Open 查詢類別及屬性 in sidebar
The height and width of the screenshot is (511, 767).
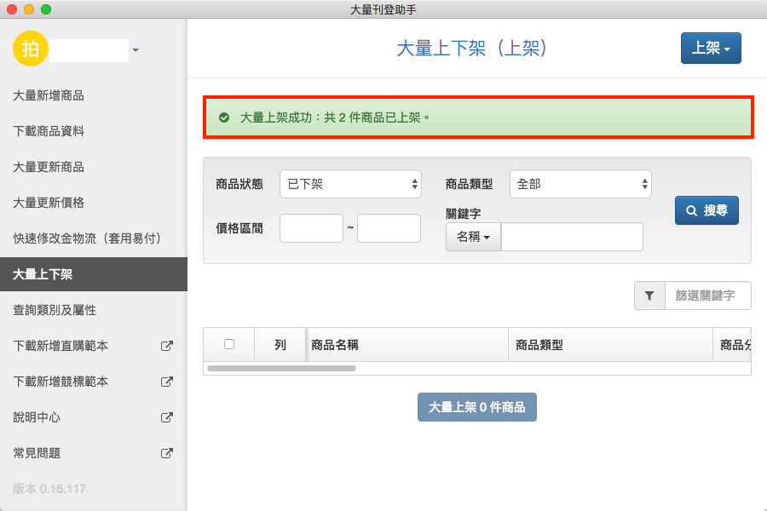[x=55, y=310]
